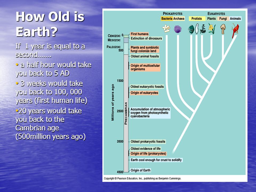Click 'Origin of life (prokaryotes)' label
Screen dimensions: 256x192
tap(148, 154)
